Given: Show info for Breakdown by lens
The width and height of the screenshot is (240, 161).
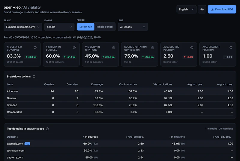Looking at the screenshot, I should pyautogui.click(x=34, y=77).
